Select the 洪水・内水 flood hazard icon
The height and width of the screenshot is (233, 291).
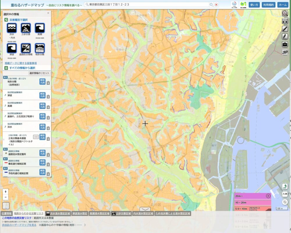(x=12, y=28)
